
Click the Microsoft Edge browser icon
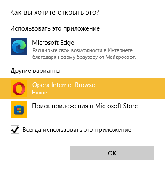(x=19, y=46)
